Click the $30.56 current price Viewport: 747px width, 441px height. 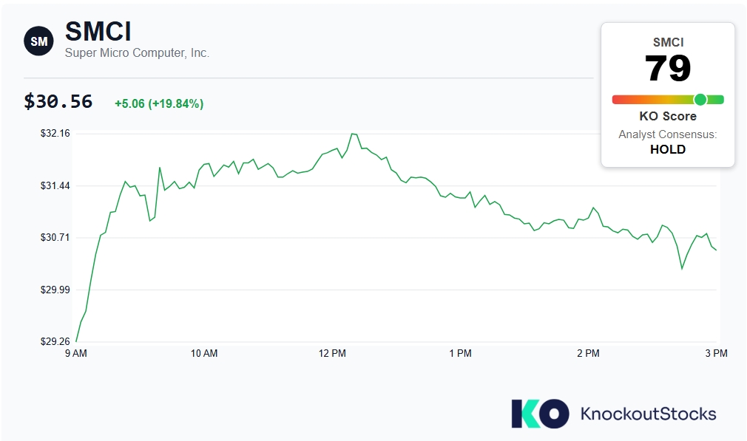(x=58, y=101)
